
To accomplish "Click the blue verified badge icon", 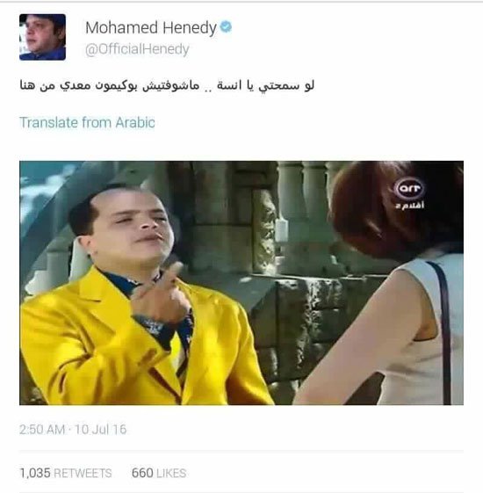I will coord(226,26).
